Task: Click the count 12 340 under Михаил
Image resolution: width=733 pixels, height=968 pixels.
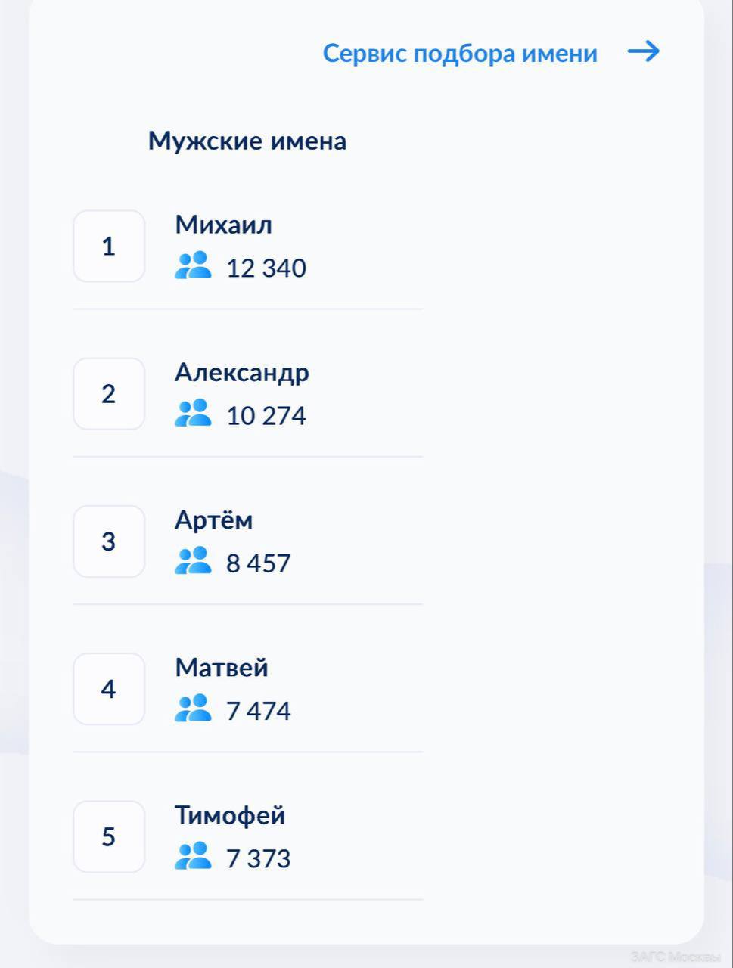Action: click(266, 268)
